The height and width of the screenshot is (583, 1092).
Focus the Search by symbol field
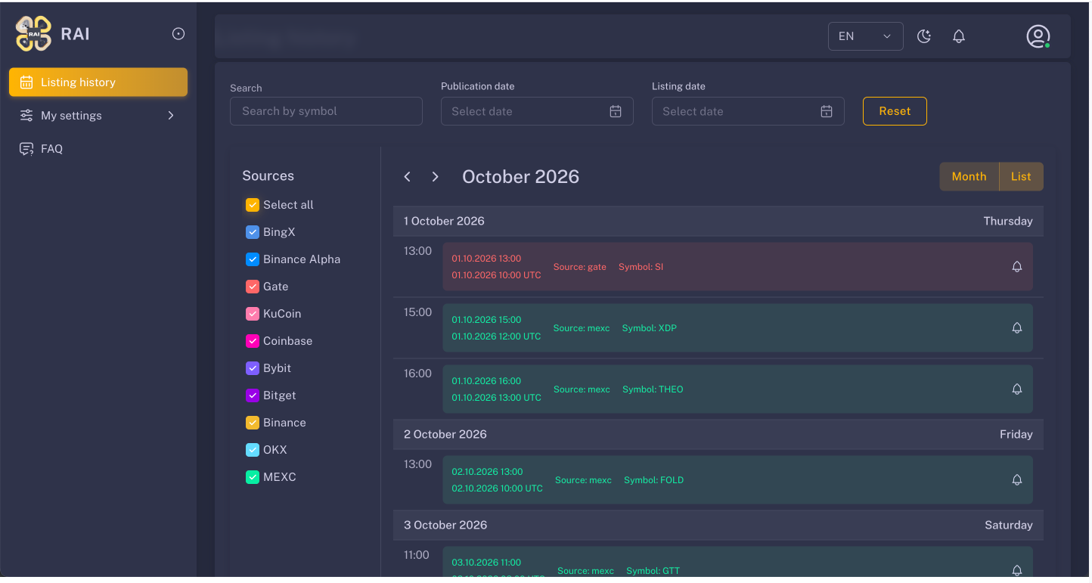click(326, 111)
